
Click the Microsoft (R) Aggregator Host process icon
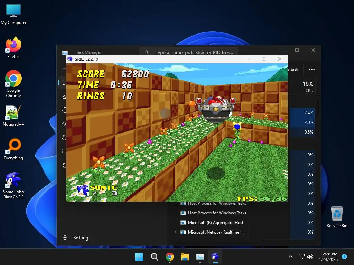[x=183, y=223]
